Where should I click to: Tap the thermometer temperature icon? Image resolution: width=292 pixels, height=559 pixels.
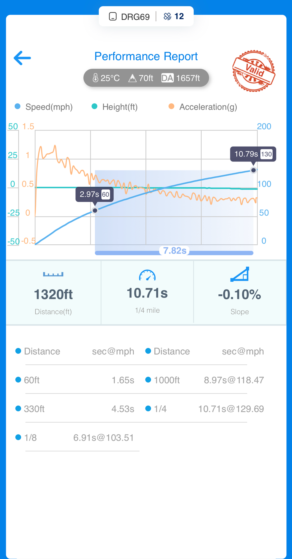95,78
